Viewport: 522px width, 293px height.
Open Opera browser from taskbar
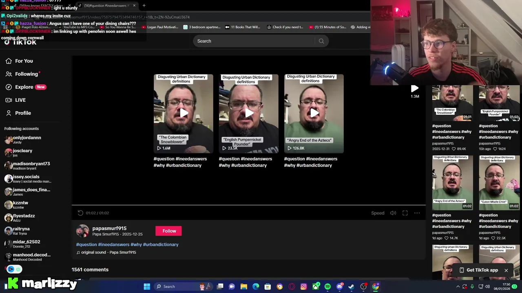[292, 286]
